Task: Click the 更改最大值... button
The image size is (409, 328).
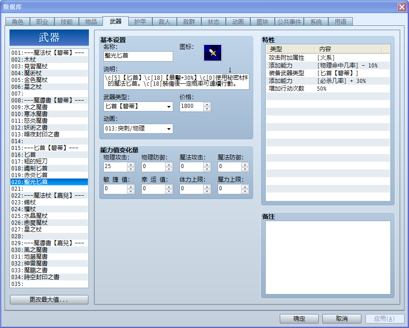Action: tap(49, 299)
